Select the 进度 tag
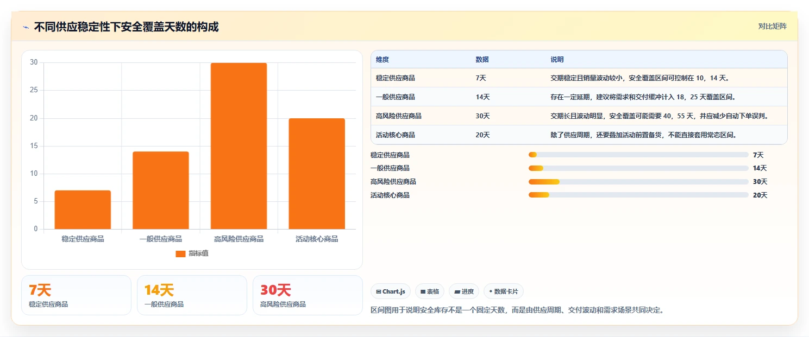This screenshot has height=337, width=809. coord(463,291)
